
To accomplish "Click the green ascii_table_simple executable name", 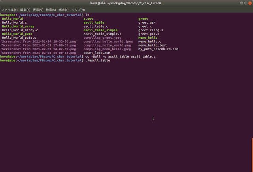I will click(x=100, y=30).
